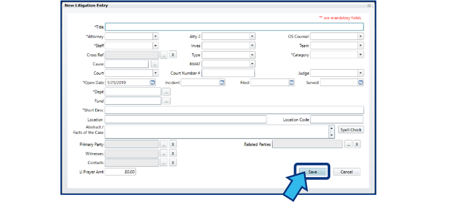Click the Fund input field
Image resolution: width=472 pixels, height=202 pixels.
133,101
